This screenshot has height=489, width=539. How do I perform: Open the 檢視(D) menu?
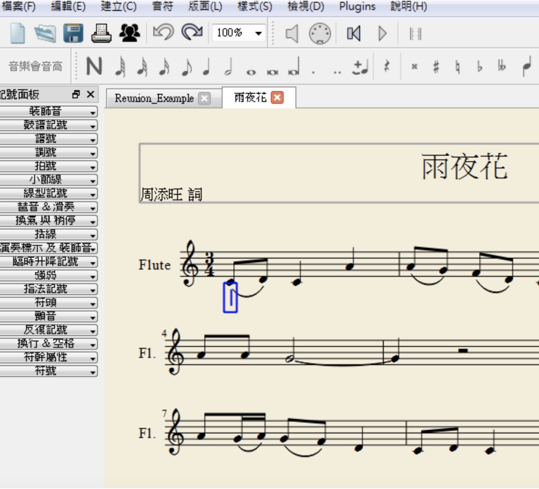(305, 6)
